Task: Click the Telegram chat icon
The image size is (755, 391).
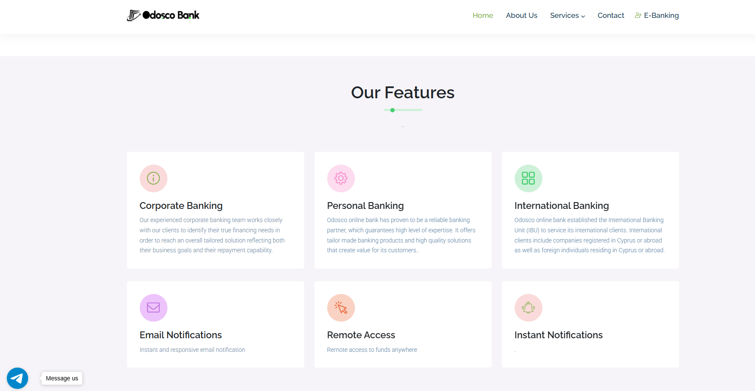Action: pyautogui.click(x=17, y=378)
